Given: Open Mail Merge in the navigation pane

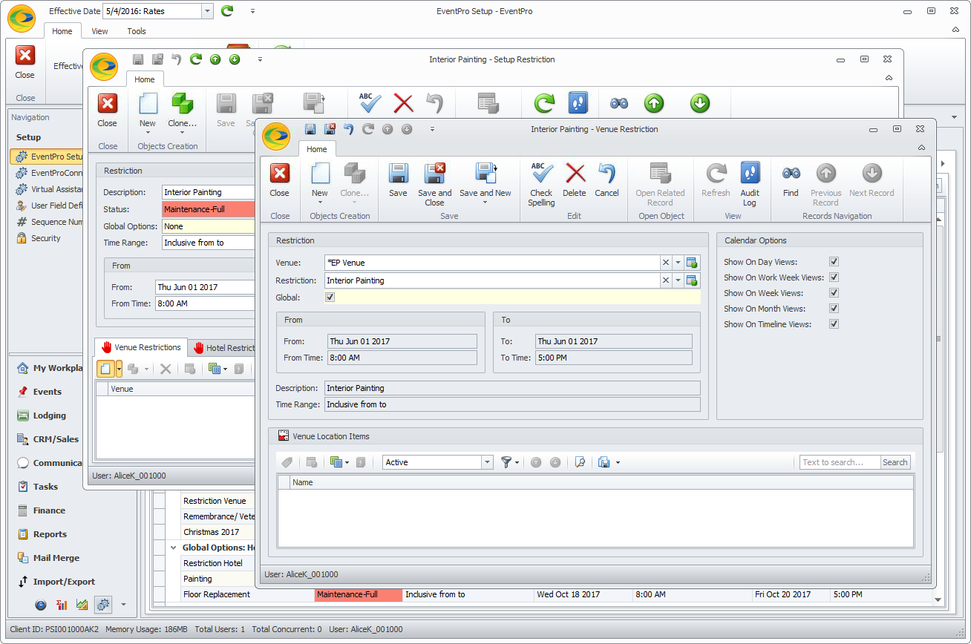Looking at the screenshot, I should point(56,558).
